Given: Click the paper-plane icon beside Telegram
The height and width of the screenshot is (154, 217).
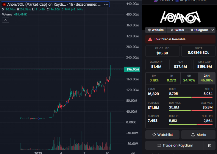Looking at the screenshot, I should coord(191,30).
